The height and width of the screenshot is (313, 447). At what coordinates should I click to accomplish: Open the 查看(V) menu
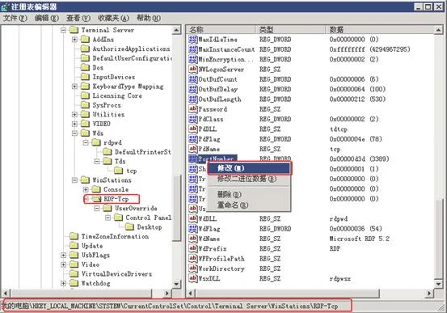pos(78,19)
